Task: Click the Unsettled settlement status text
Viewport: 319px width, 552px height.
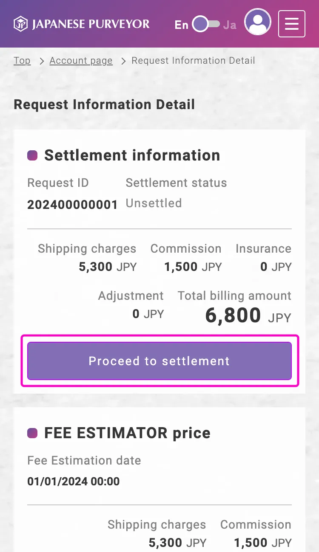Action: 154,203
